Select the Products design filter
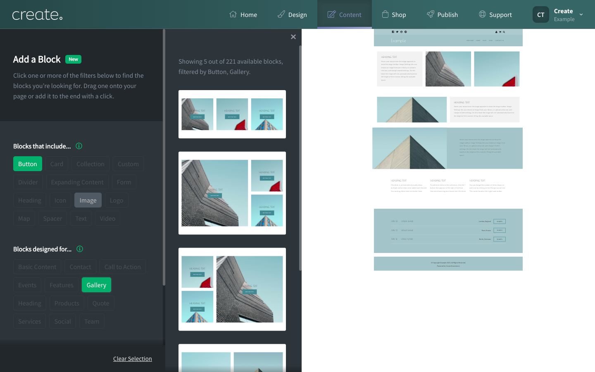 pos(67,303)
